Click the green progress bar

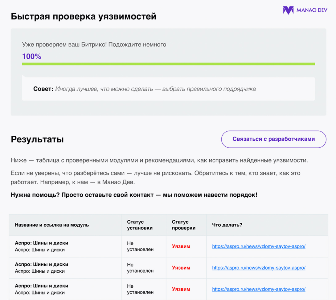(x=168, y=64)
